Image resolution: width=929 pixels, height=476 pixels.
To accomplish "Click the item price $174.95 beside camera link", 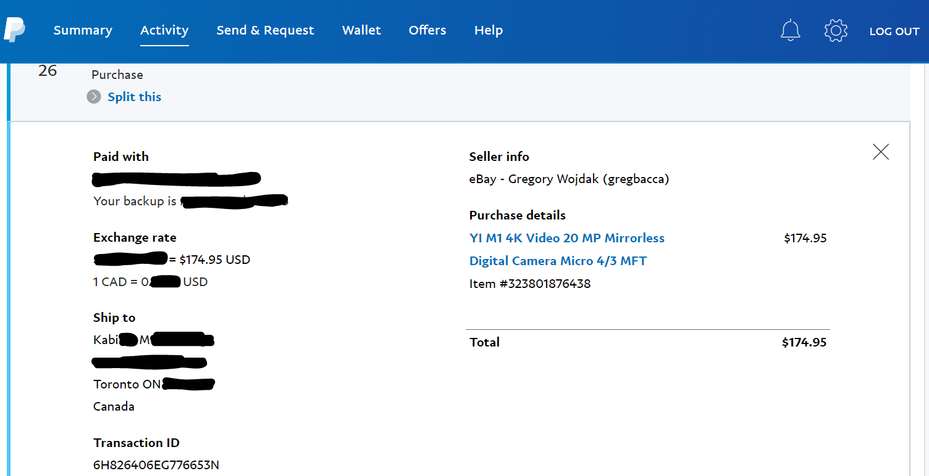I will (805, 238).
